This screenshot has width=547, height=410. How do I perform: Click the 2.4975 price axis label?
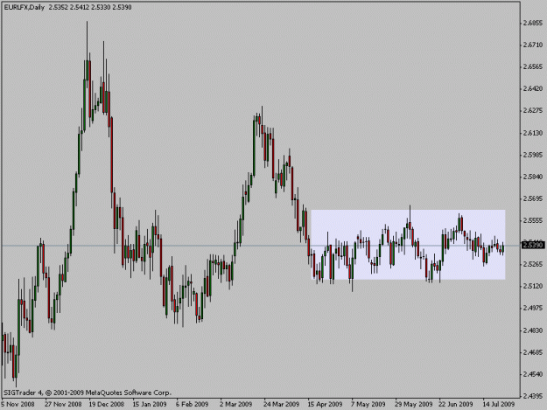point(533,308)
